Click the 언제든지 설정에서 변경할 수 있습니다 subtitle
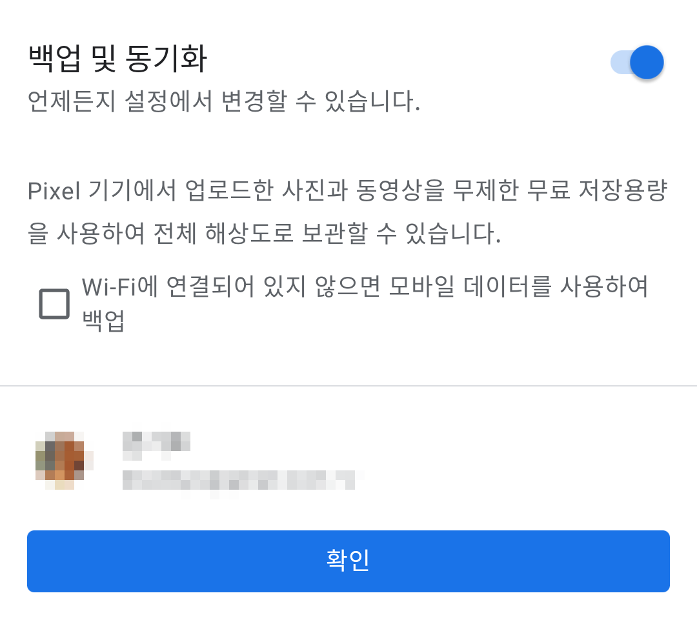Viewport: 697px width, 622px height. pyautogui.click(x=224, y=101)
